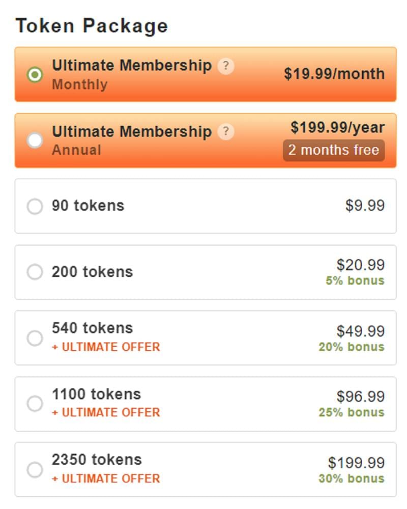Choose the 200 tokens package

pyautogui.click(x=35, y=272)
